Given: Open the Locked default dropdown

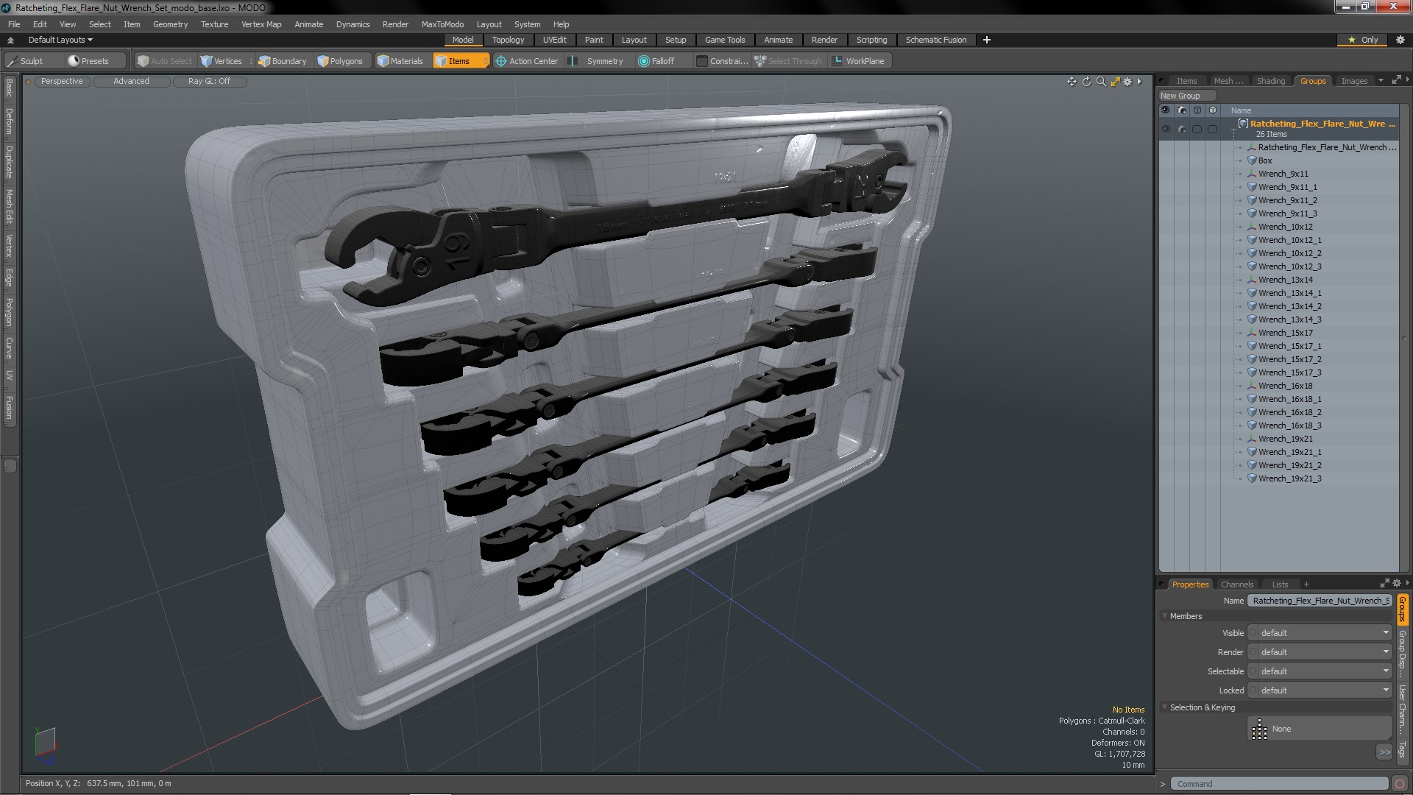Looking at the screenshot, I should coord(1321,690).
